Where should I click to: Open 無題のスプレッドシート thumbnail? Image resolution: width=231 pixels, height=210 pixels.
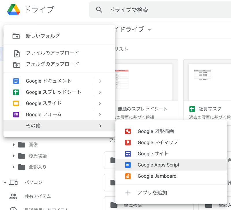(144, 82)
